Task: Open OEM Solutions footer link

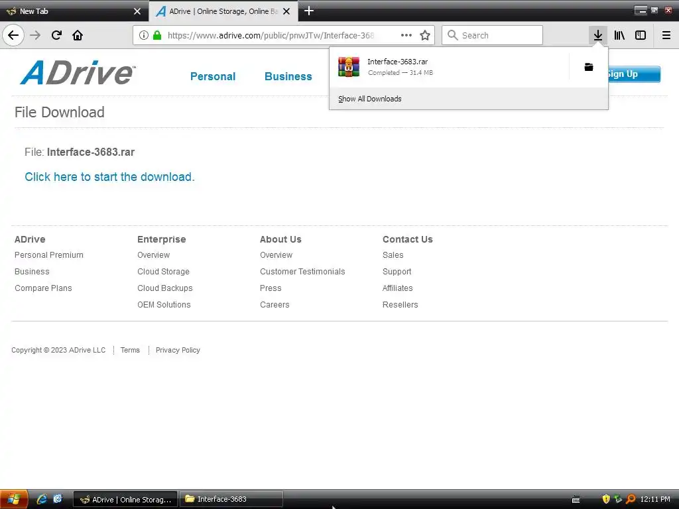Action: pyautogui.click(x=164, y=305)
